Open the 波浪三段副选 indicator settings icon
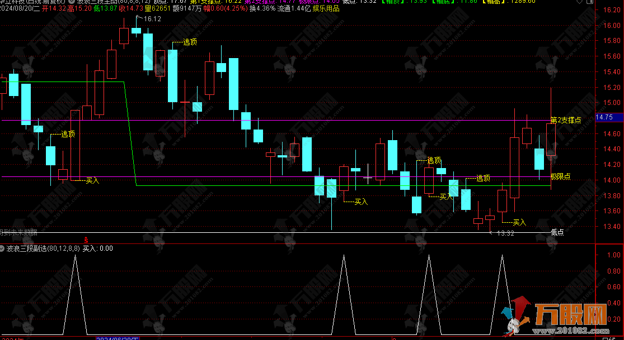 pyautogui.click(x=3, y=248)
